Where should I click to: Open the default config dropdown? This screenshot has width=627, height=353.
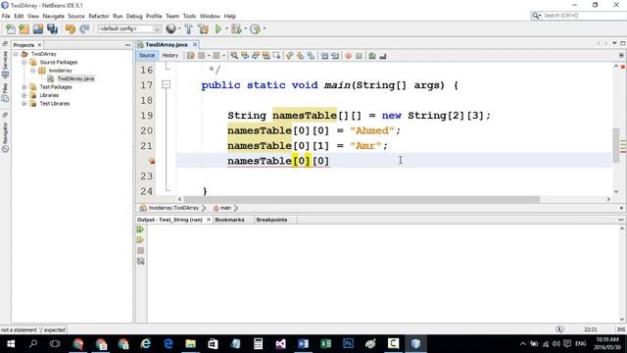pos(129,28)
